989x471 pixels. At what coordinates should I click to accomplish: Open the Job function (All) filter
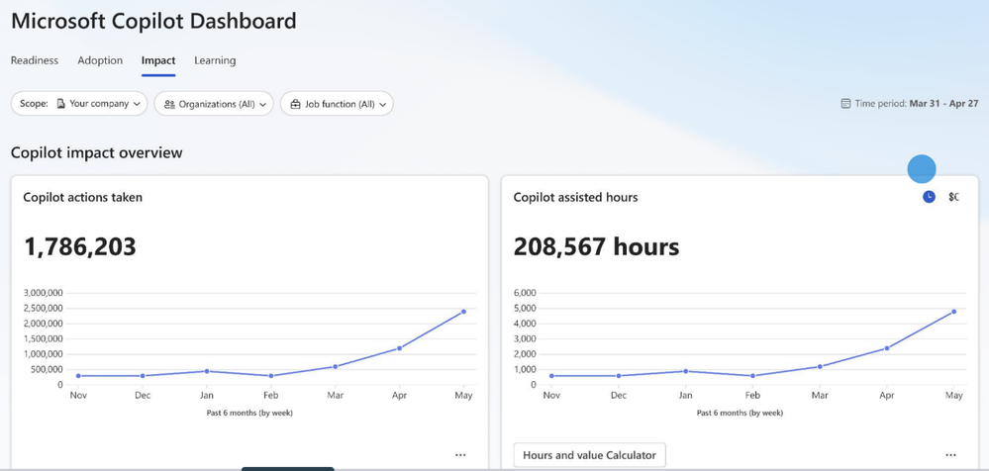pos(337,104)
